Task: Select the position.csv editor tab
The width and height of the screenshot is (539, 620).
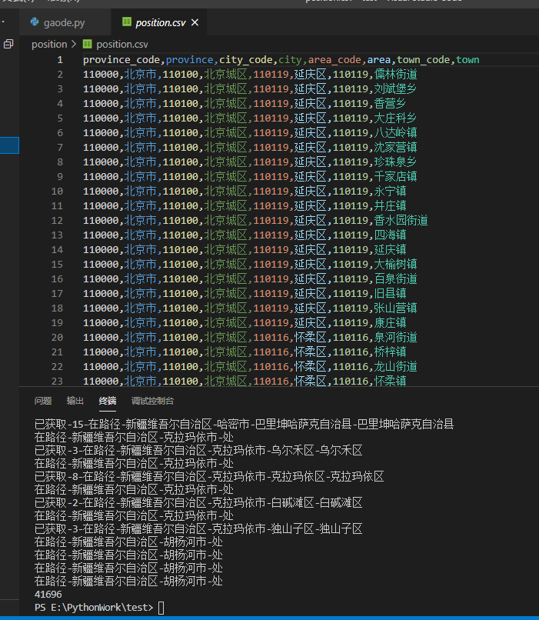Action: (160, 22)
